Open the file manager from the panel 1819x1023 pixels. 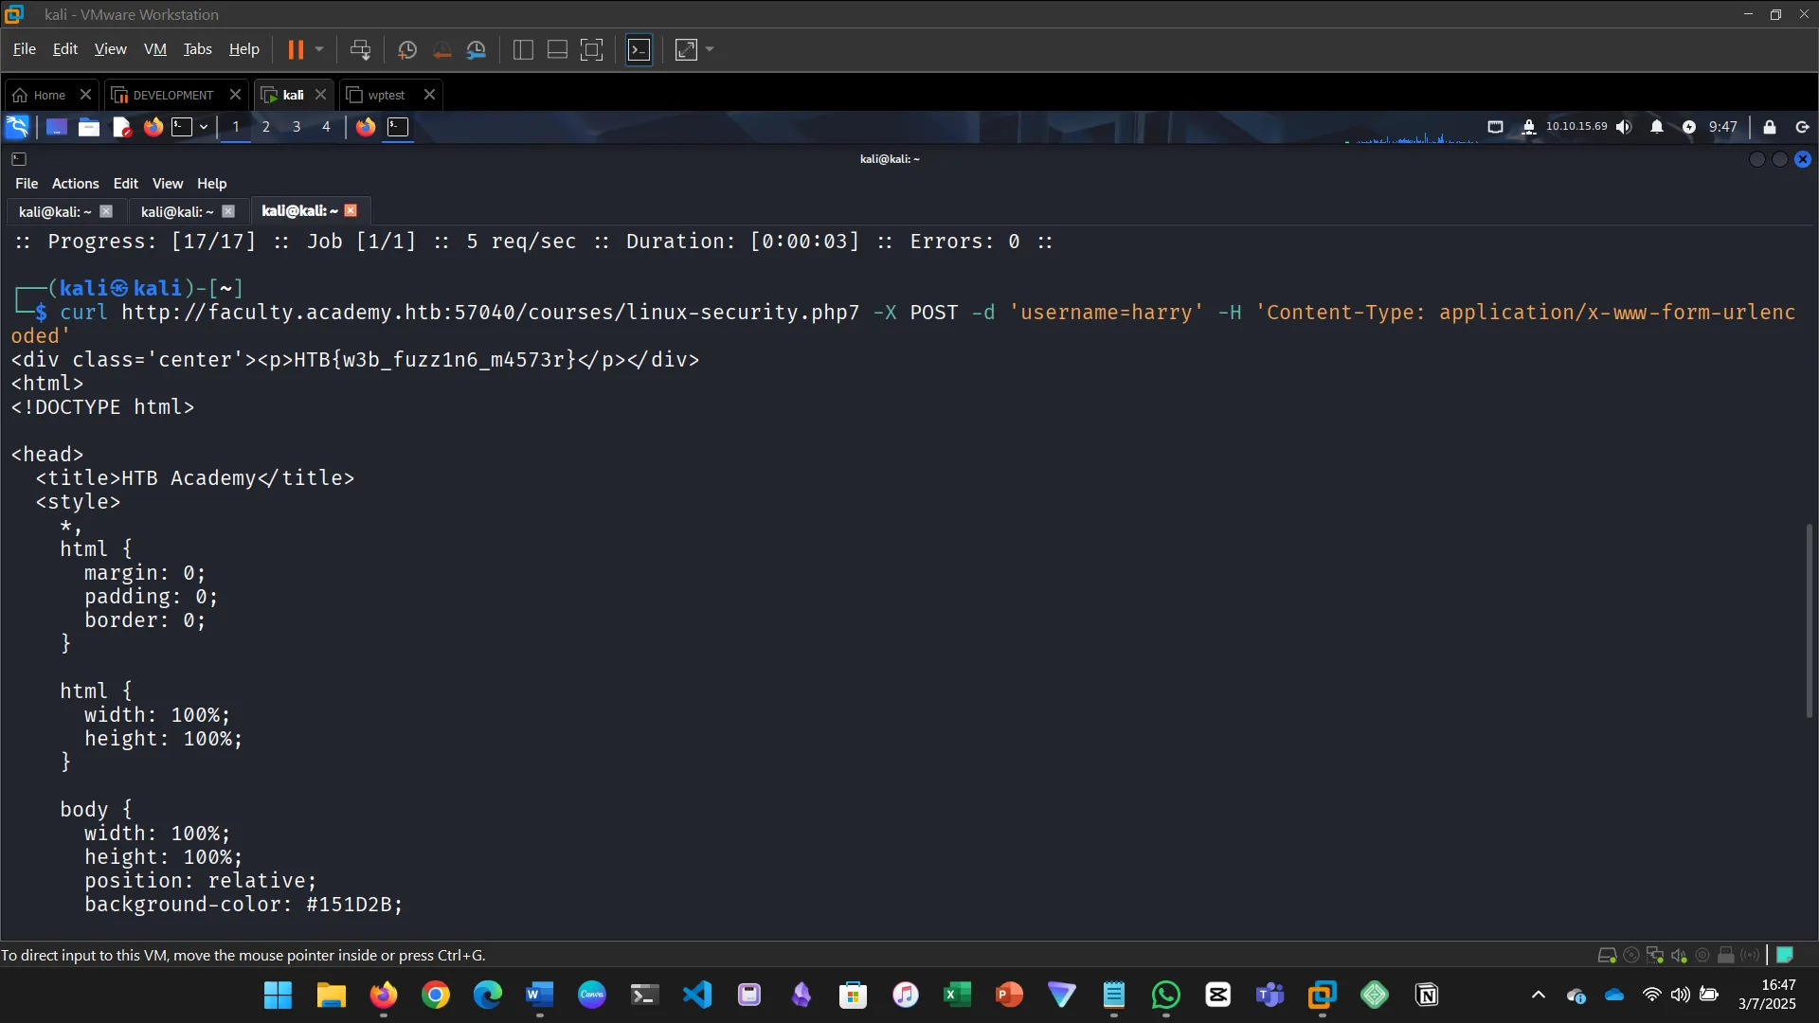(x=88, y=127)
